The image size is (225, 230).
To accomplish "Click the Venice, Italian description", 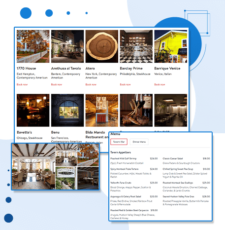I will [163, 74].
